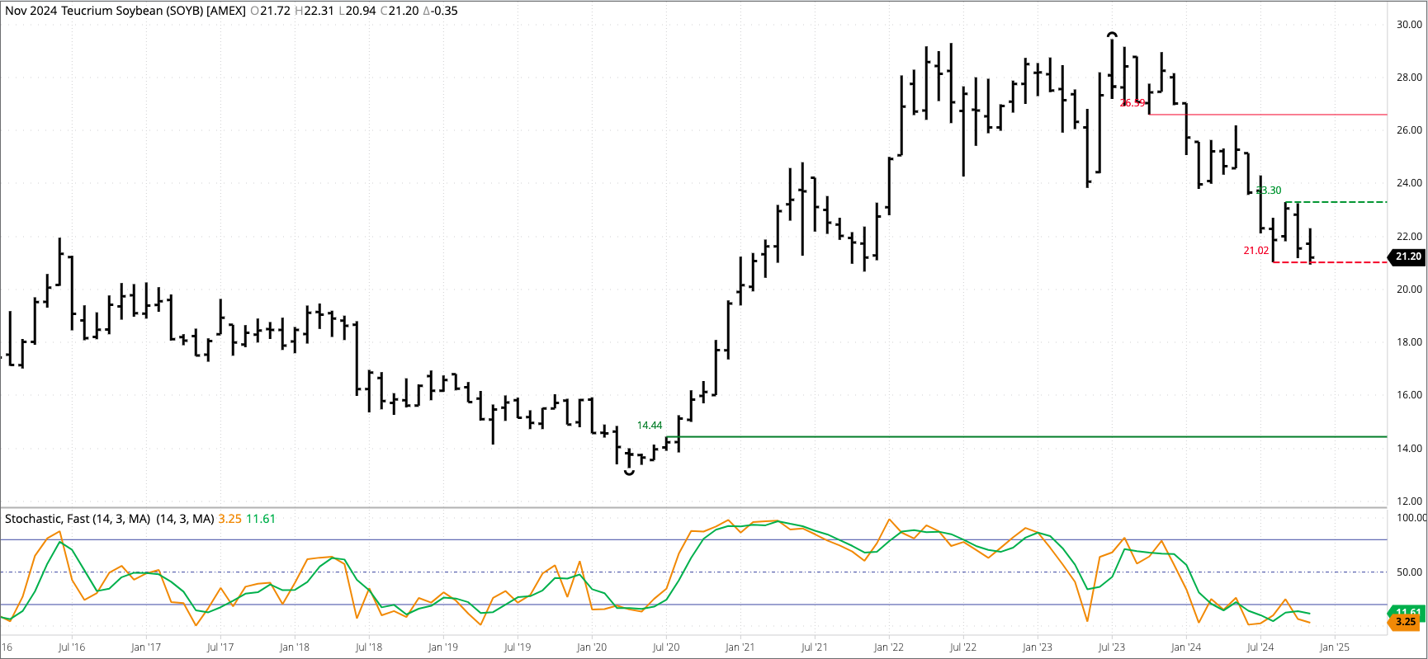The image size is (1428, 659).
Task: Select the green 14.44 support label
Action: pyautogui.click(x=649, y=426)
